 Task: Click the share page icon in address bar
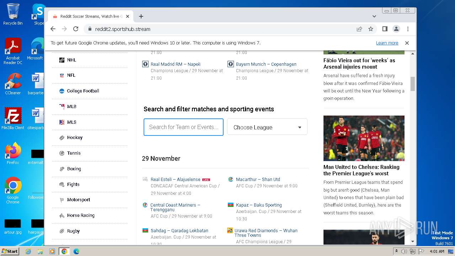(x=359, y=29)
